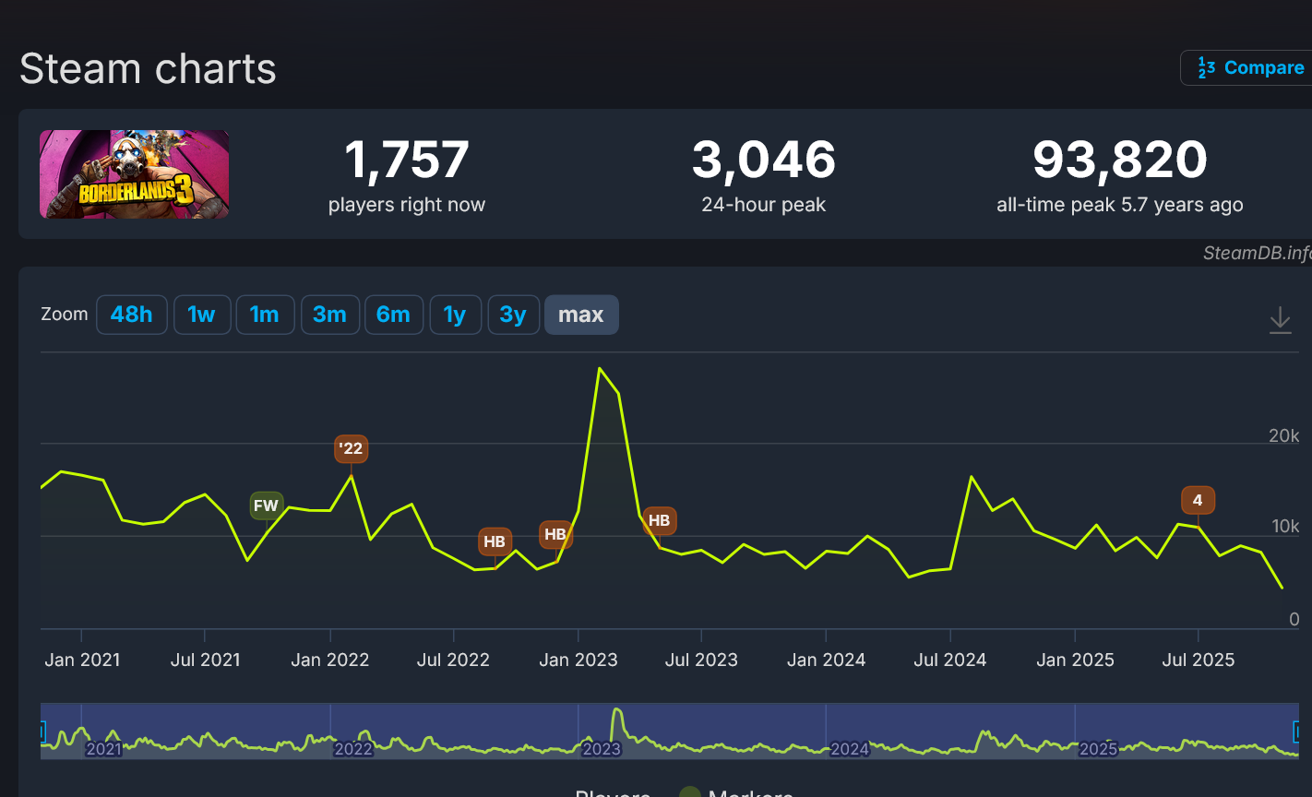
Task: Click the SteamDB.info watermark link
Action: tap(1257, 253)
